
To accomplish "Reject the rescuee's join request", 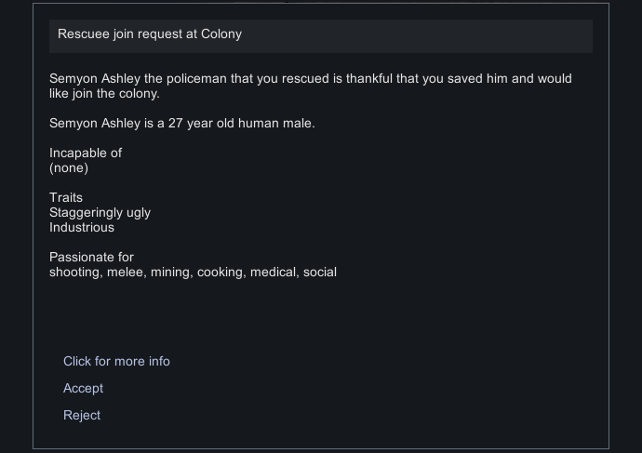I will point(82,416).
